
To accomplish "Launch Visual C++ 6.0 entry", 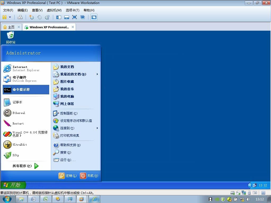I will (x=26, y=134).
